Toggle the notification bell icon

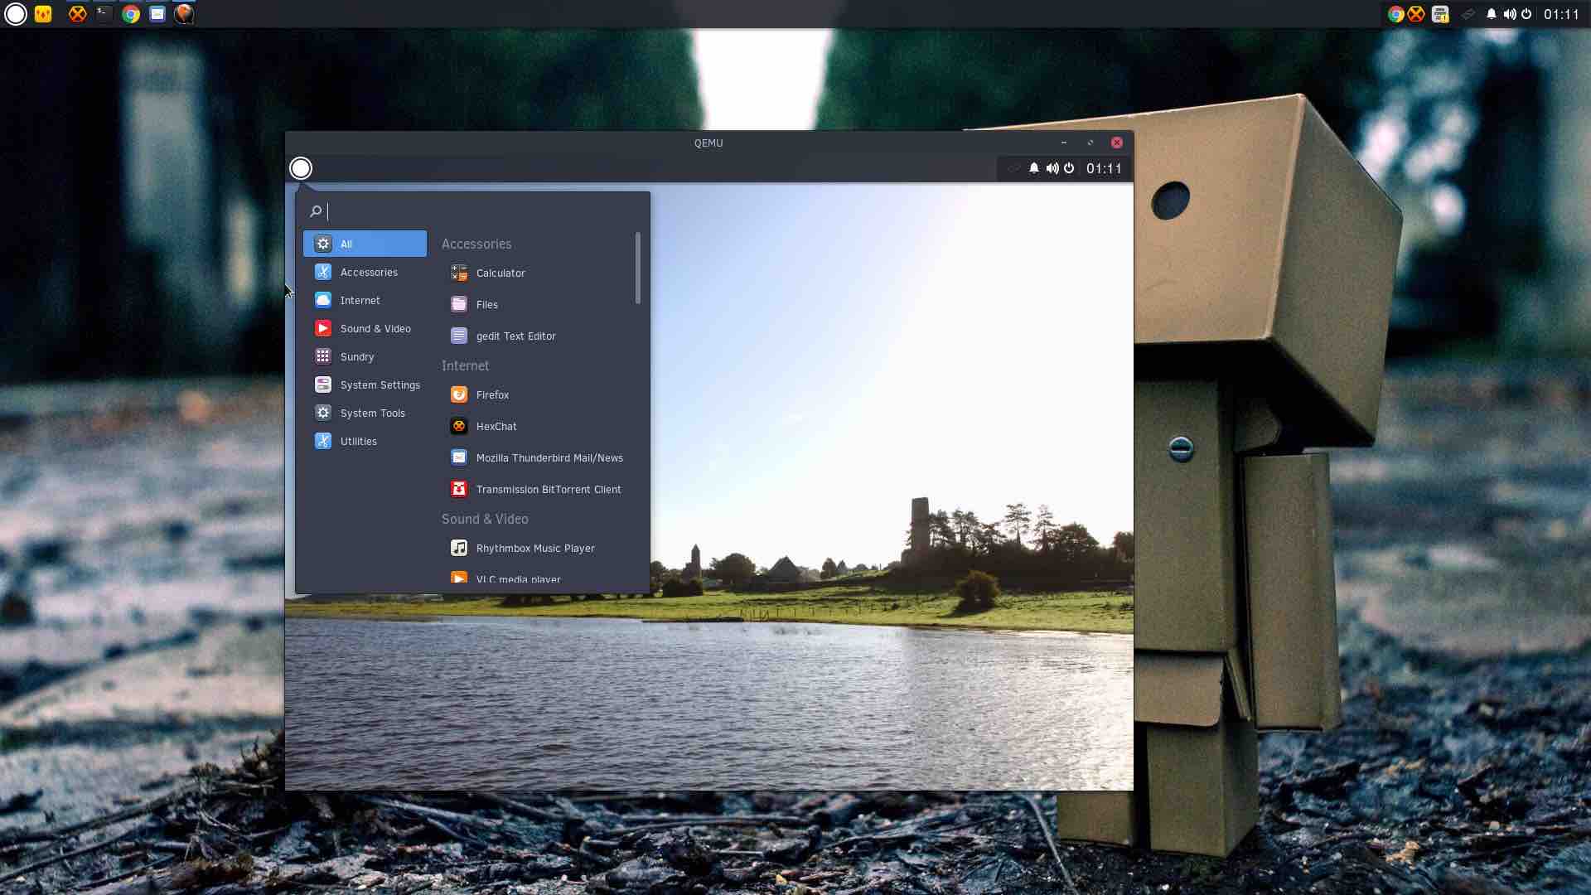[x=1032, y=168]
